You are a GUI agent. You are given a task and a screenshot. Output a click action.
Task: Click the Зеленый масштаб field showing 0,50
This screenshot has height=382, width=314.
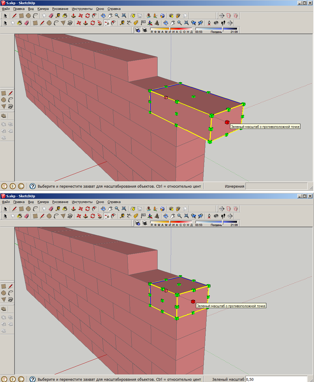[x=276, y=379]
